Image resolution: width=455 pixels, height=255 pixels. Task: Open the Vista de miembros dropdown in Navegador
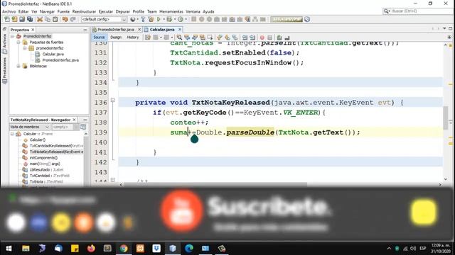[x=30, y=127]
